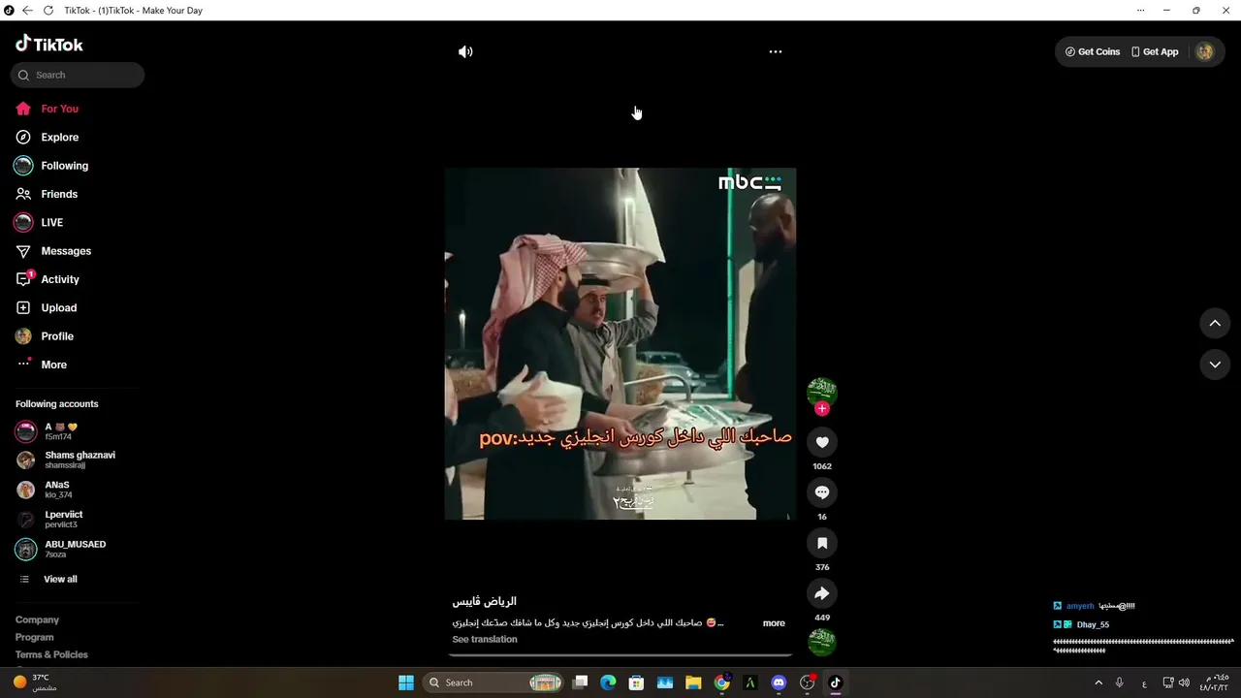Share the video with the arrow icon
The width and height of the screenshot is (1241, 698).
tap(822, 593)
